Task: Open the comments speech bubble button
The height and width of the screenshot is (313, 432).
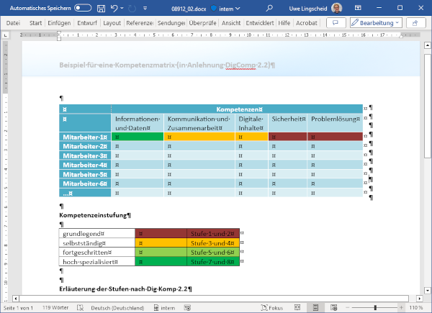Action: click(336, 23)
